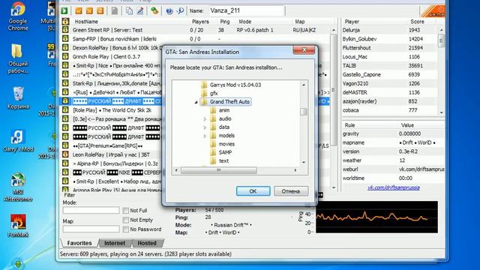This screenshot has height=270, width=480.
Task: Select the SAMP folder in tree
Action: [x=225, y=152]
